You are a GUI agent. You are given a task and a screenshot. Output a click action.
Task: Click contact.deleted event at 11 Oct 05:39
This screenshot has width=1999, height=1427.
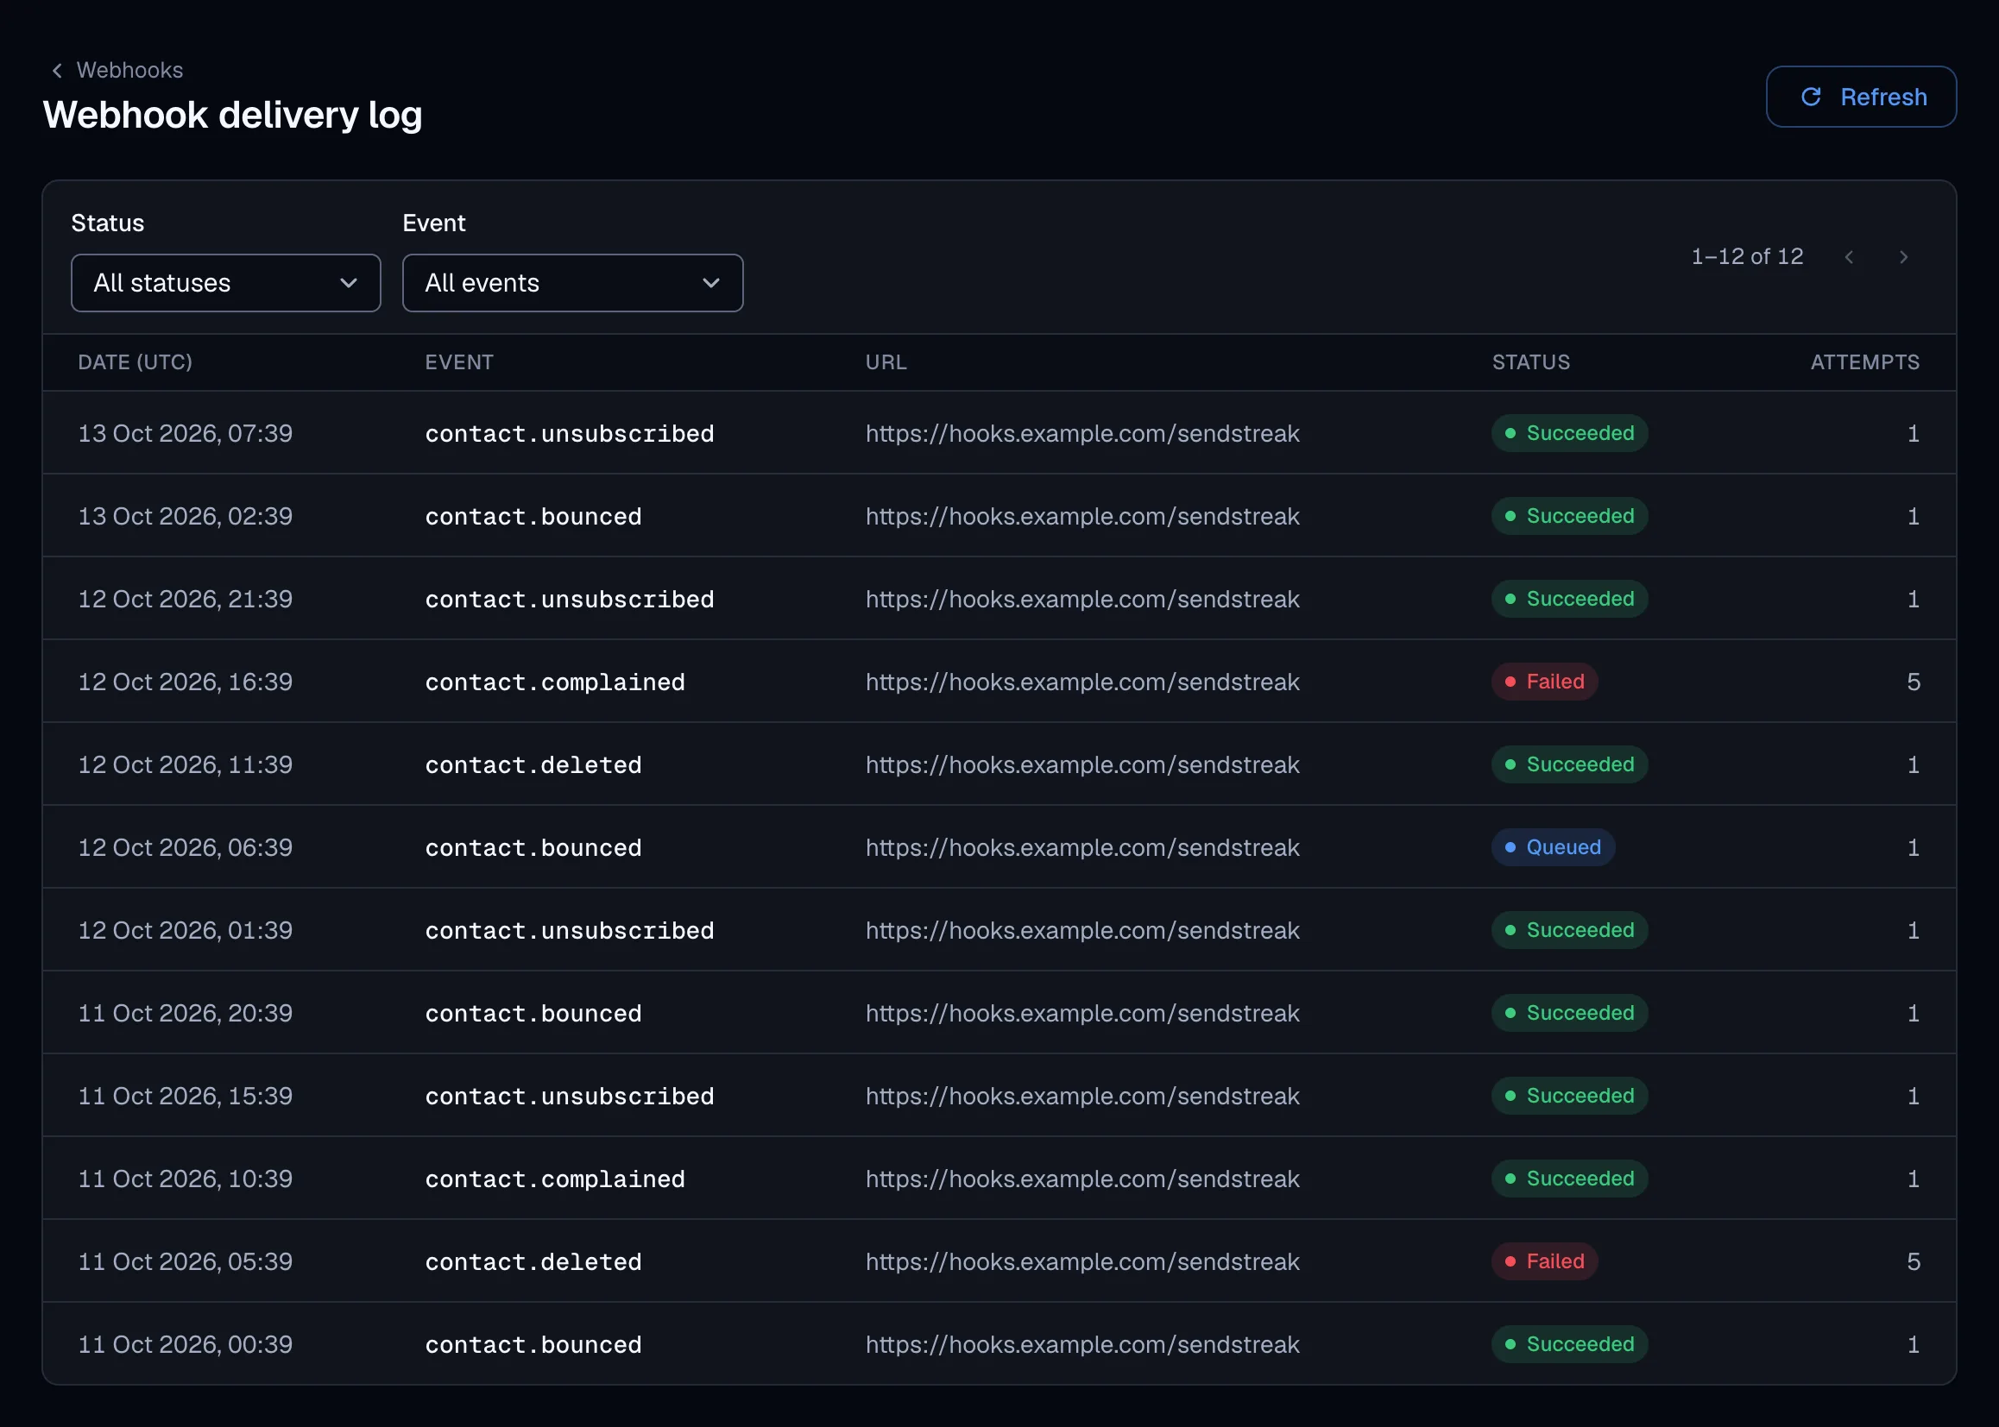[x=533, y=1262]
